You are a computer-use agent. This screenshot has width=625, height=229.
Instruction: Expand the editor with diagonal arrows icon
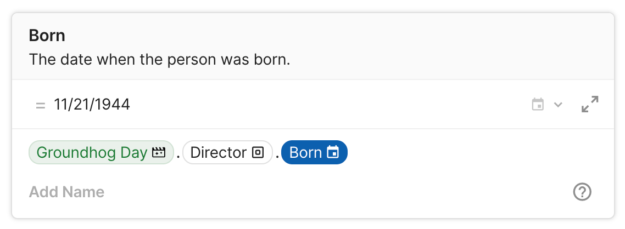(x=590, y=104)
